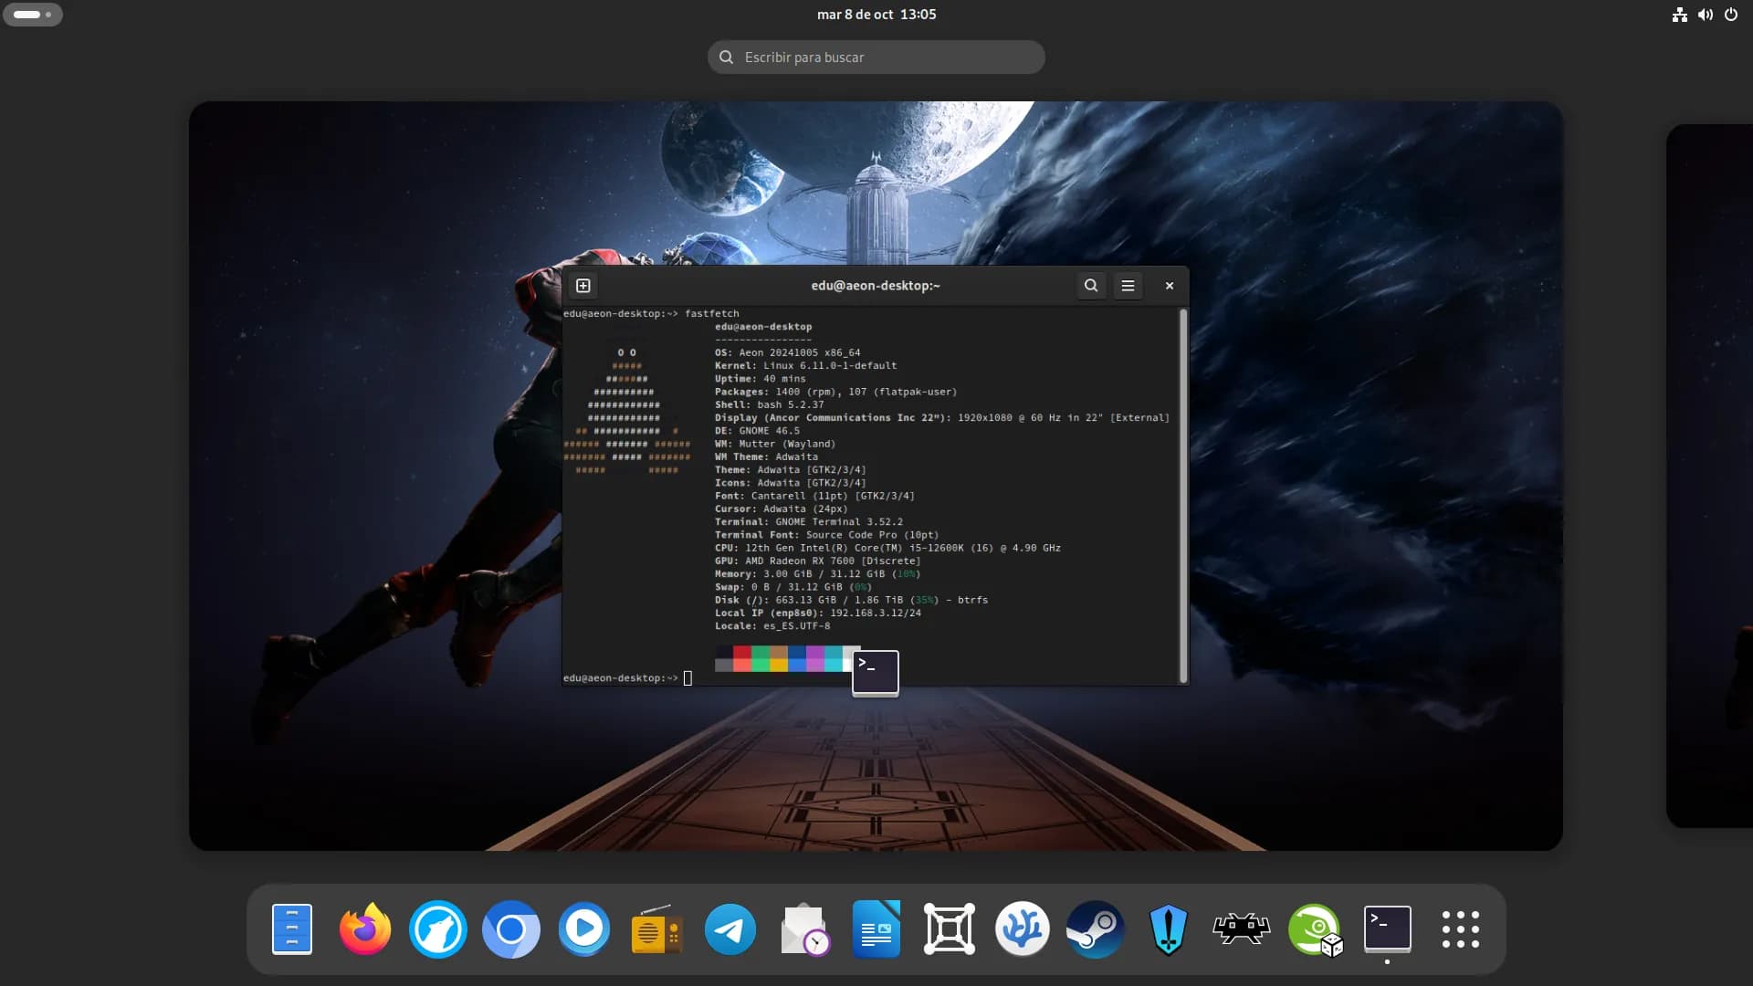This screenshot has height=986, width=1753.
Task: Click the 'DE: GNOME 46.5' line
Action: 757,431
